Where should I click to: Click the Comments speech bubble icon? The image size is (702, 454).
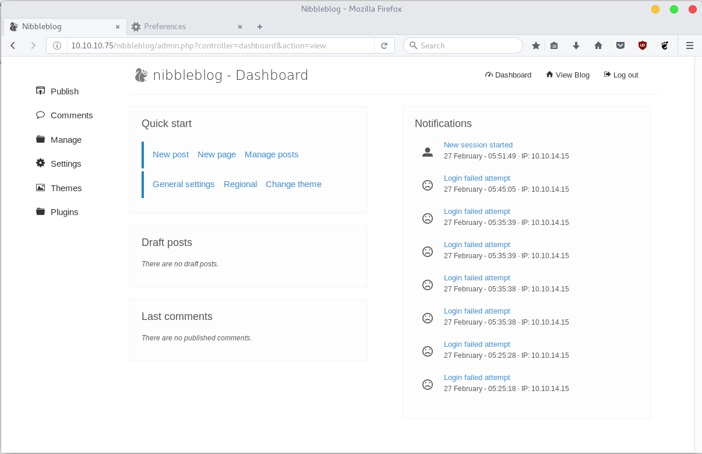pyautogui.click(x=40, y=115)
